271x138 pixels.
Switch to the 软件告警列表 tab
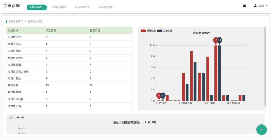pos(82,7)
